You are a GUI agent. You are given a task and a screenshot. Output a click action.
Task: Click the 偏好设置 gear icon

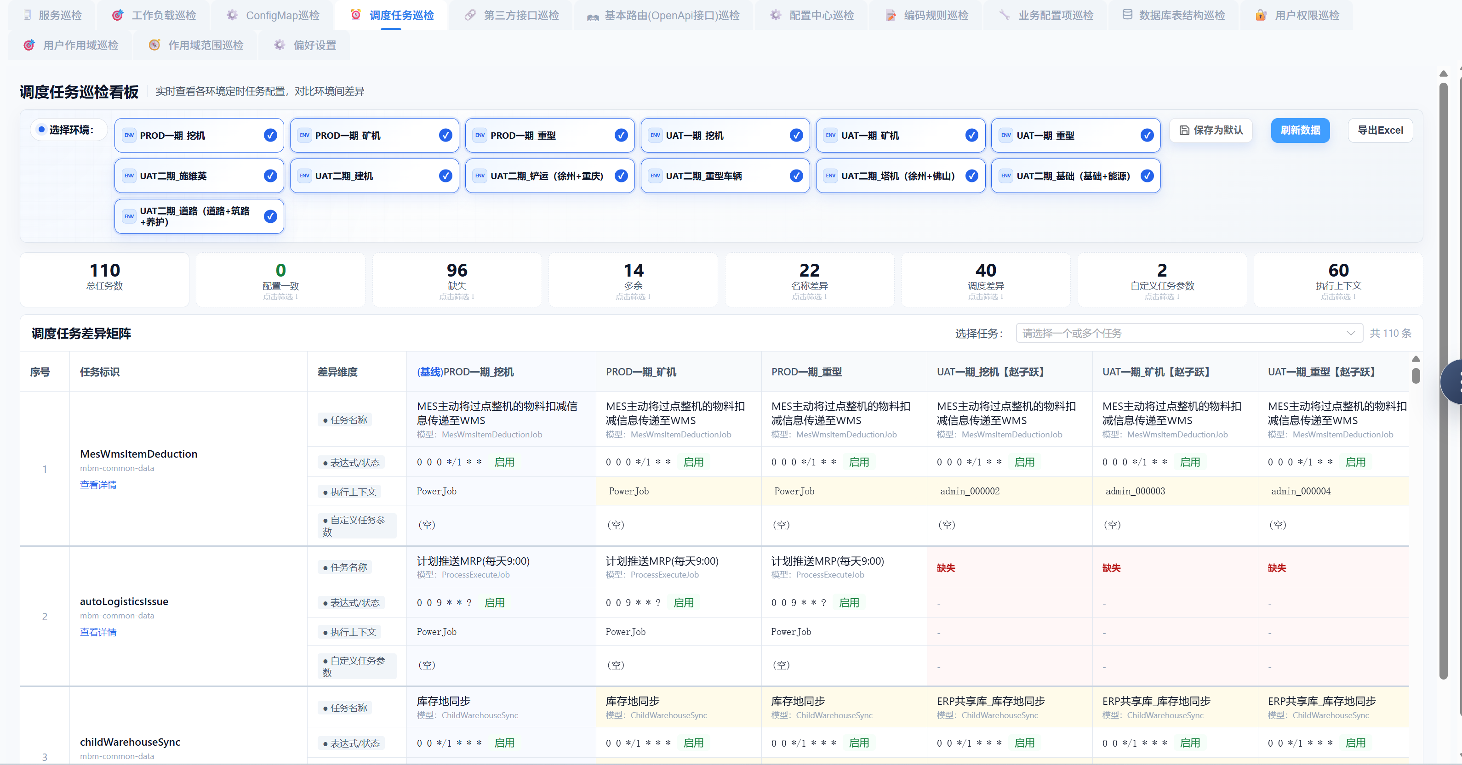(279, 45)
